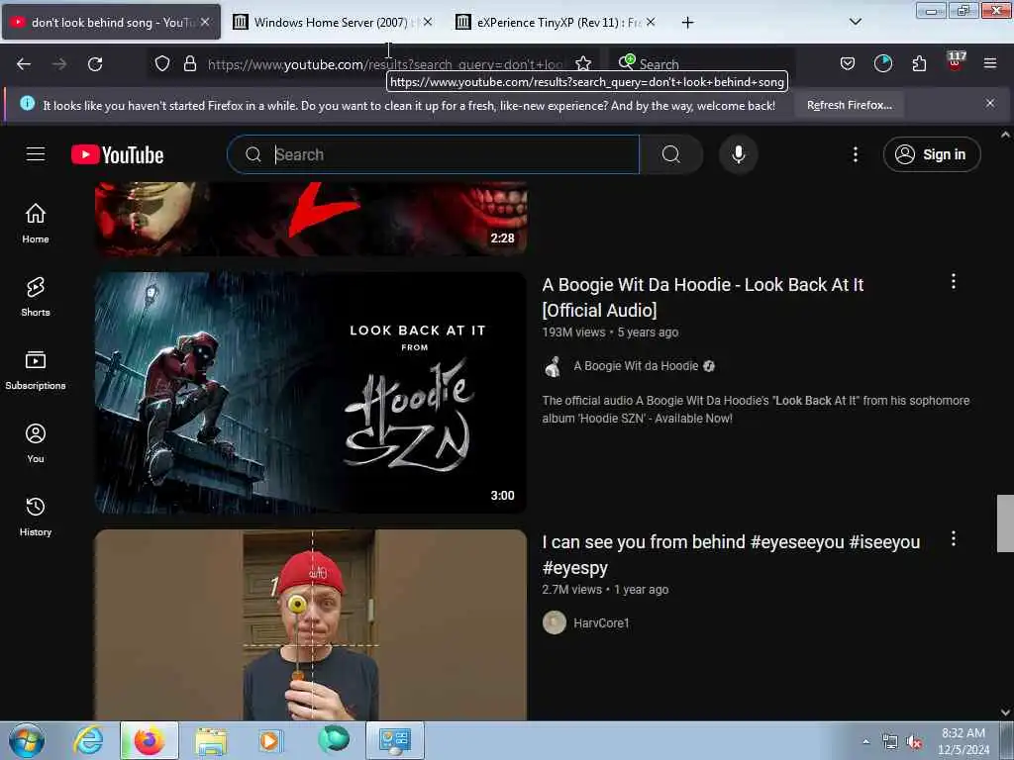Open the Pocket save icon
This screenshot has width=1014, height=760.
pos(848,63)
